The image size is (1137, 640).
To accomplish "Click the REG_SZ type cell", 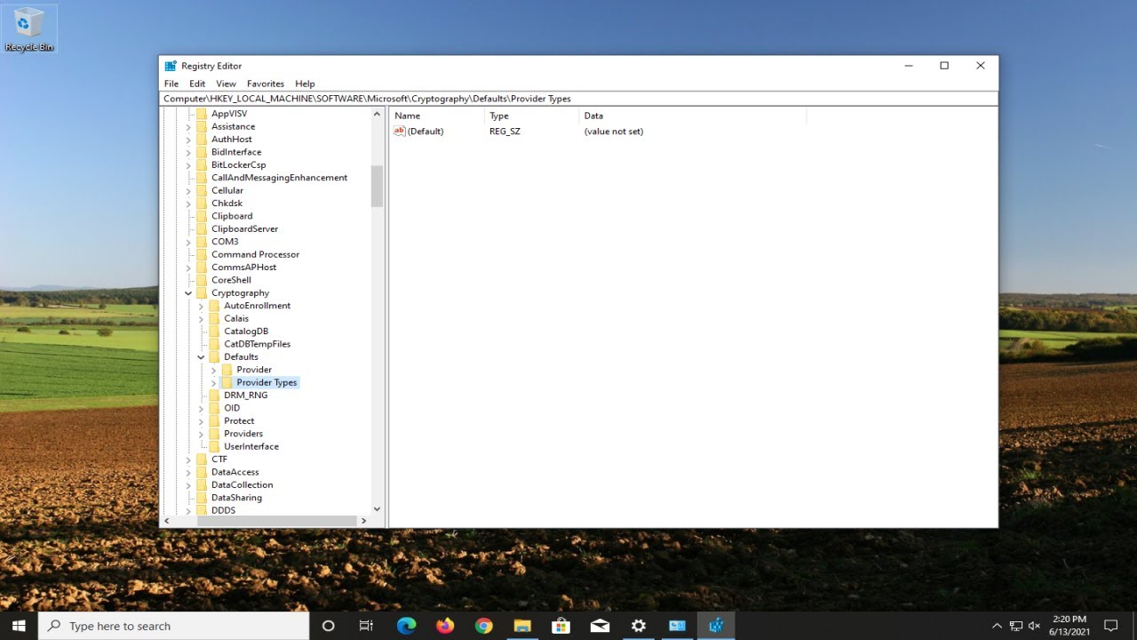I will [x=505, y=132].
